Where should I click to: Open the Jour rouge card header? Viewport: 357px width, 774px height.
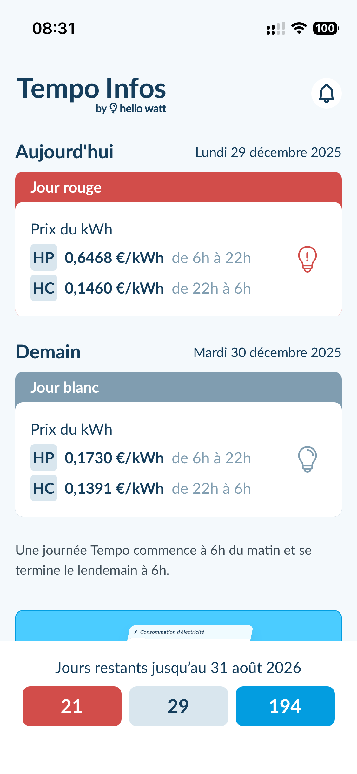coord(178,187)
